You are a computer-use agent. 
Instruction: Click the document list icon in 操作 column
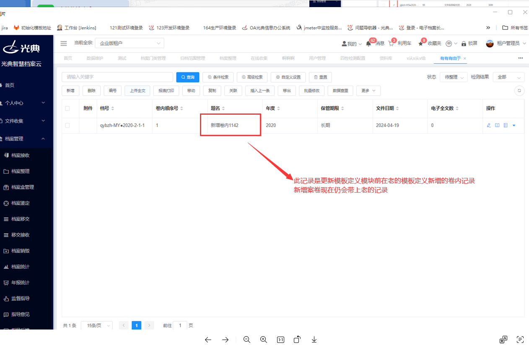point(506,125)
